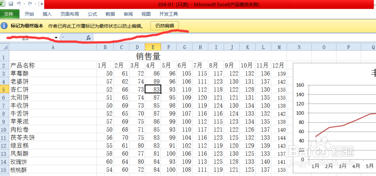
Task: Select the 凤梨酥 cell
Action: (53, 154)
